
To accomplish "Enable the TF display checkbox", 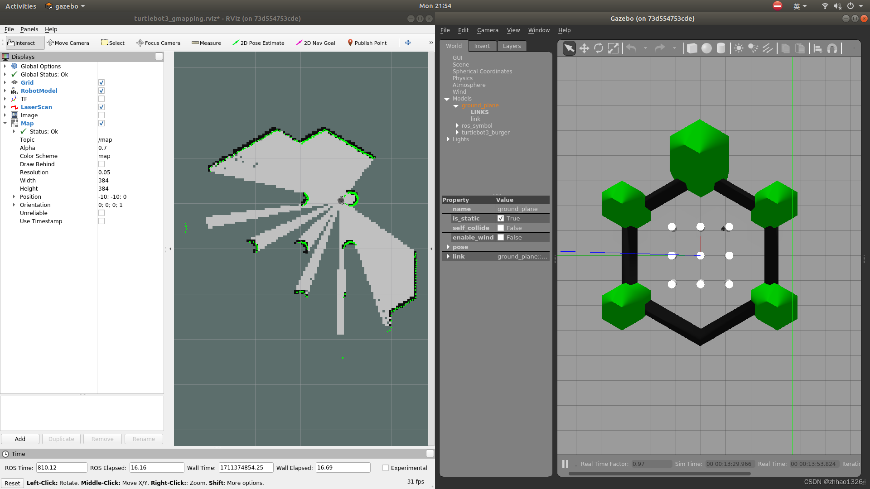I will (x=101, y=99).
